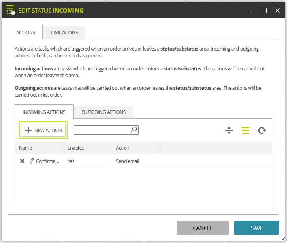This screenshot has width=287, height=243.
Task: Click the expand/collapse rows arrows icon
Action: pos(229,130)
